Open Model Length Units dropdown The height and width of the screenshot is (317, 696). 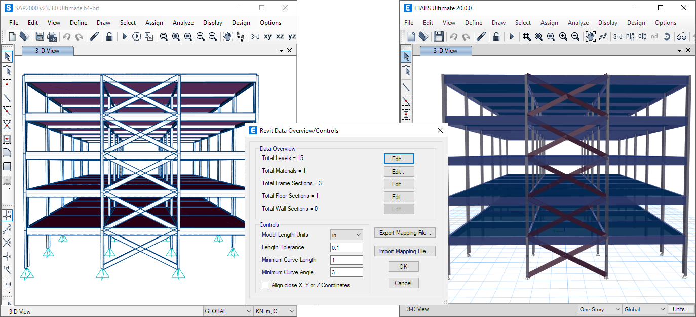point(347,235)
